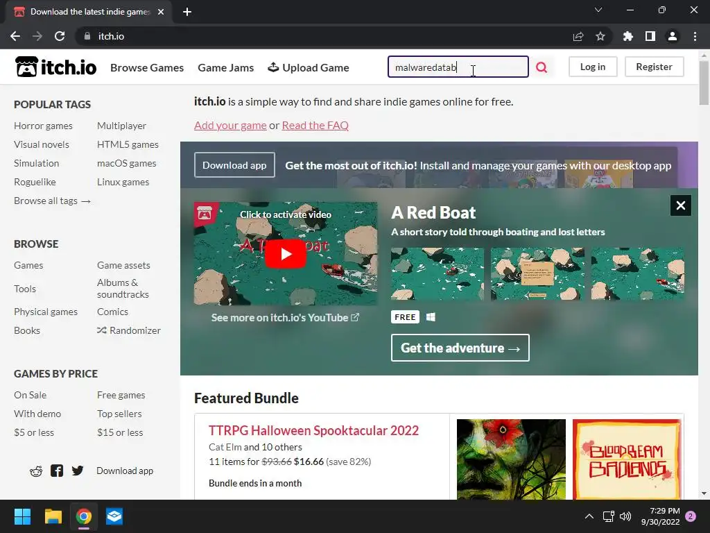The width and height of the screenshot is (710, 533).
Task: Close the itch.io browser tab
Action: (161, 12)
